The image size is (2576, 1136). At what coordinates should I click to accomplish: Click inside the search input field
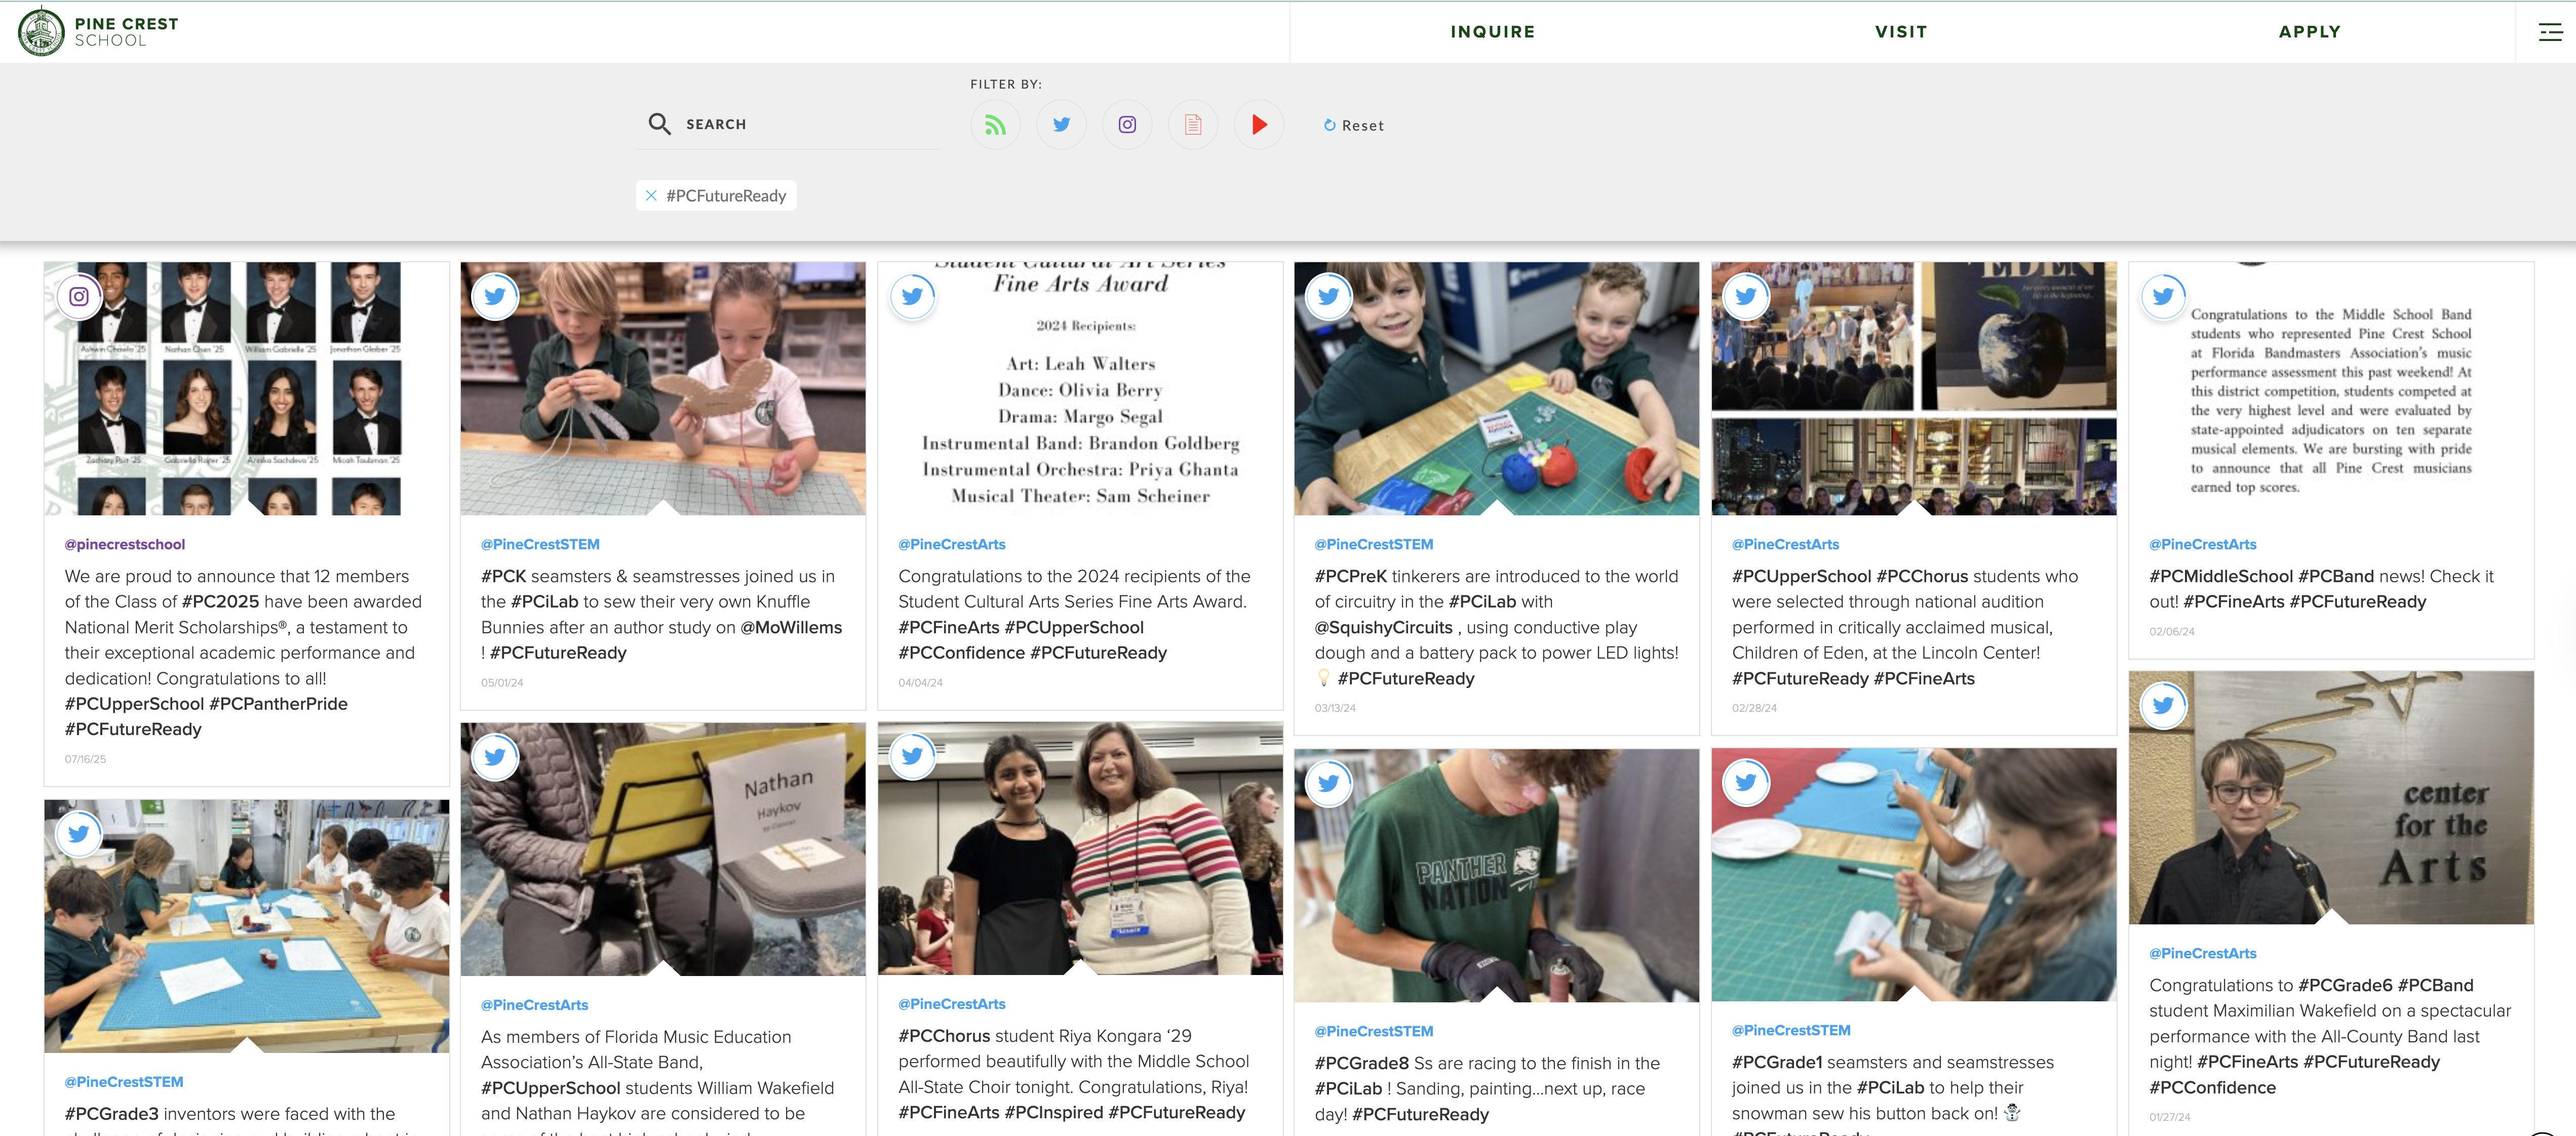pyautogui.click(x=790, y=123)
